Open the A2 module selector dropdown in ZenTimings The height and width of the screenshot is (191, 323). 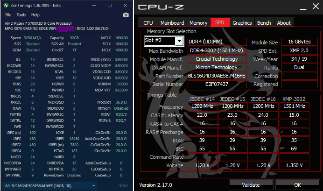94,186
